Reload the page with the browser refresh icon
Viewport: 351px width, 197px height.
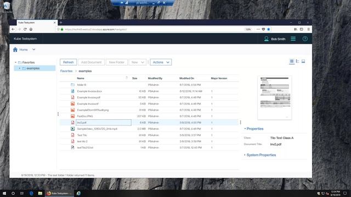coord(25,29)
